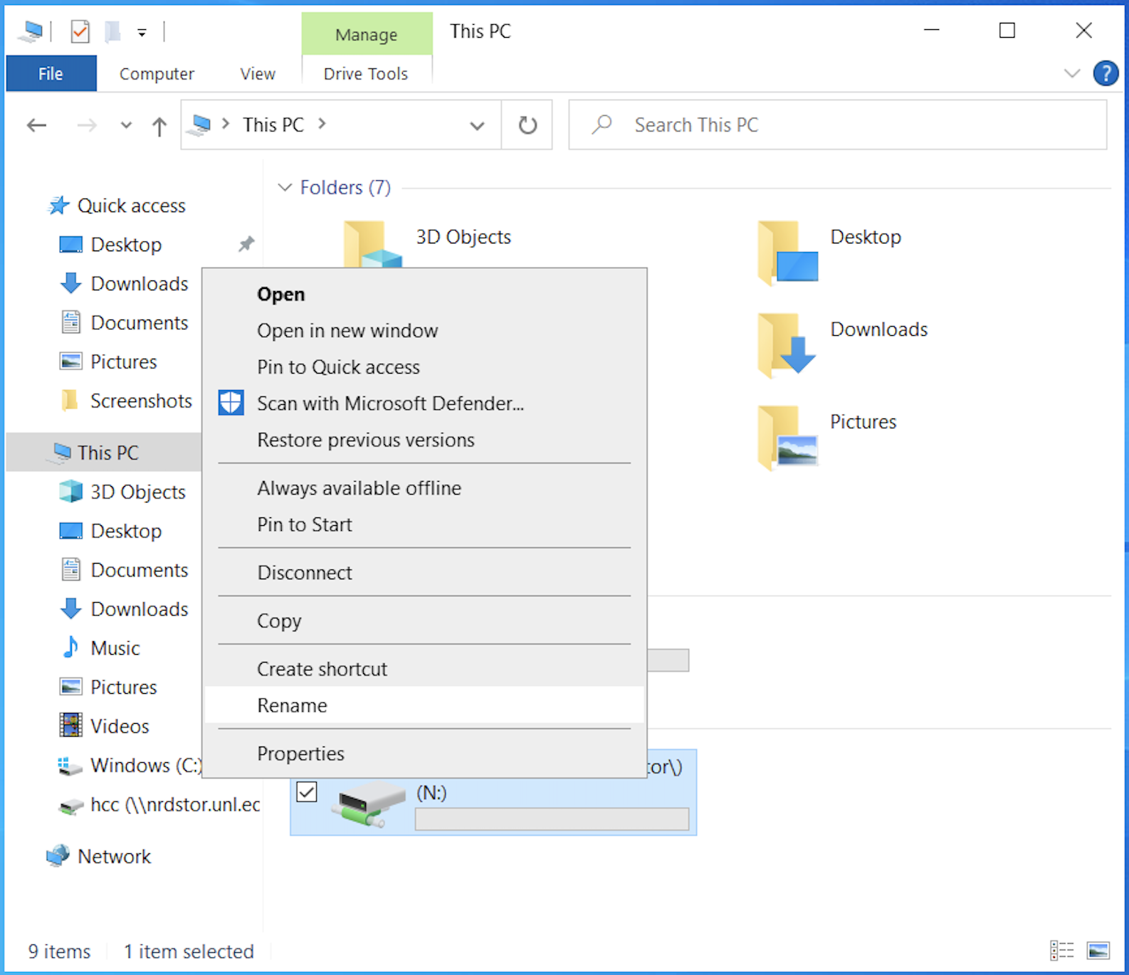Go up one folder level arrow
Screen dimensions: 1129x975
click(x=159, y=126)
